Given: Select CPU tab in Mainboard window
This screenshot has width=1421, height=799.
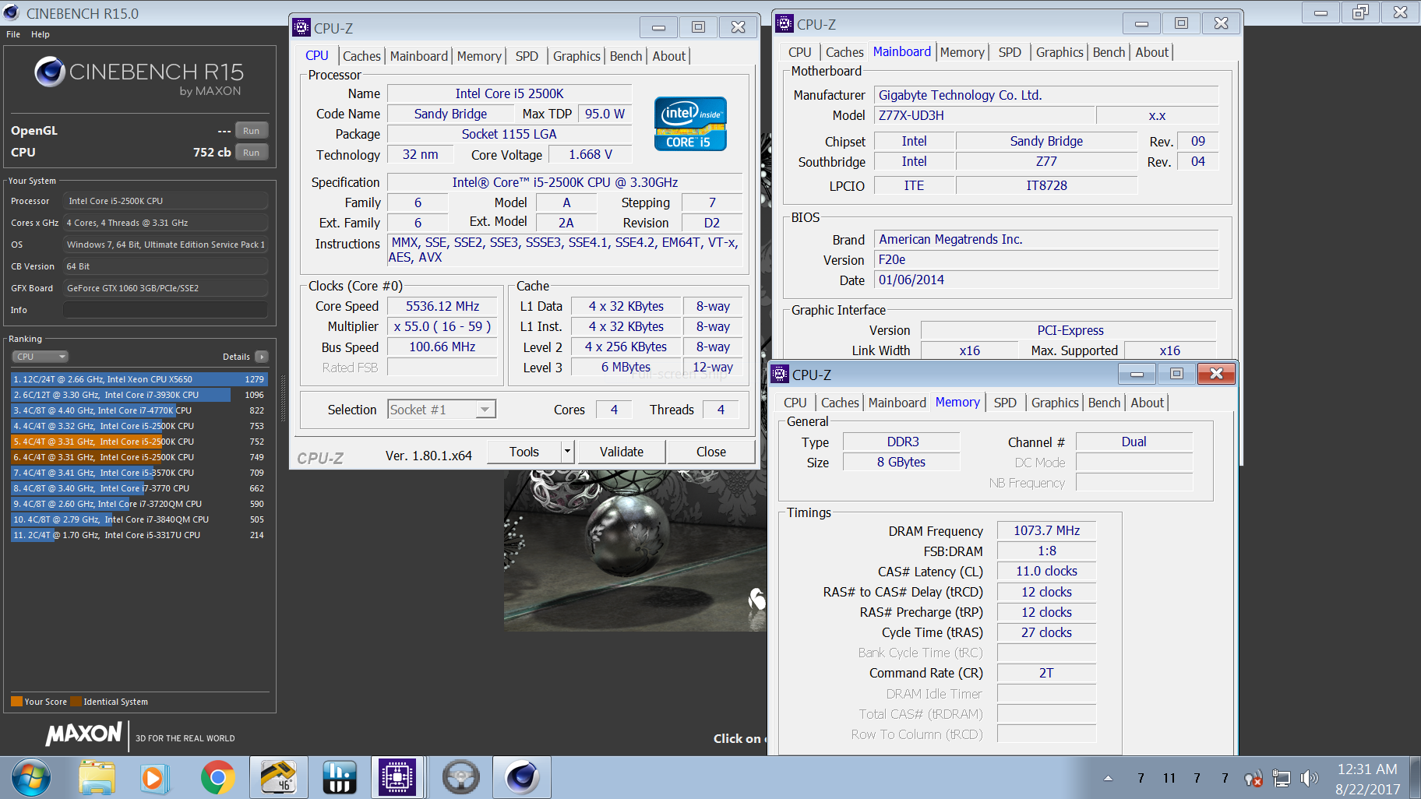Looking at the screenshot, I should tap(800, 52).
